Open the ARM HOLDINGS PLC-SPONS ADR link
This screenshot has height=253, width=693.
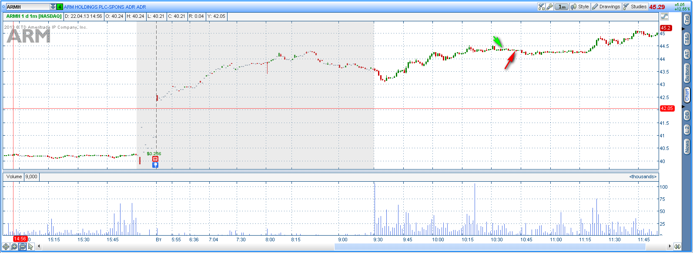(x=105, y=7)
